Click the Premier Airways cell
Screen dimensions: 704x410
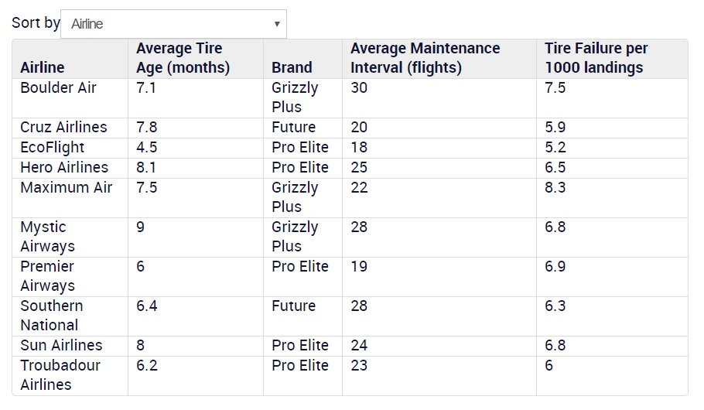click(x=48, y=276)
